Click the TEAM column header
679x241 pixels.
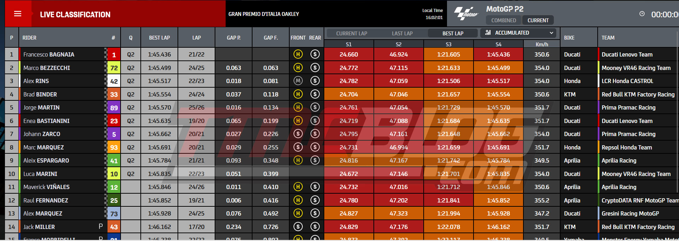pos(608,37)
